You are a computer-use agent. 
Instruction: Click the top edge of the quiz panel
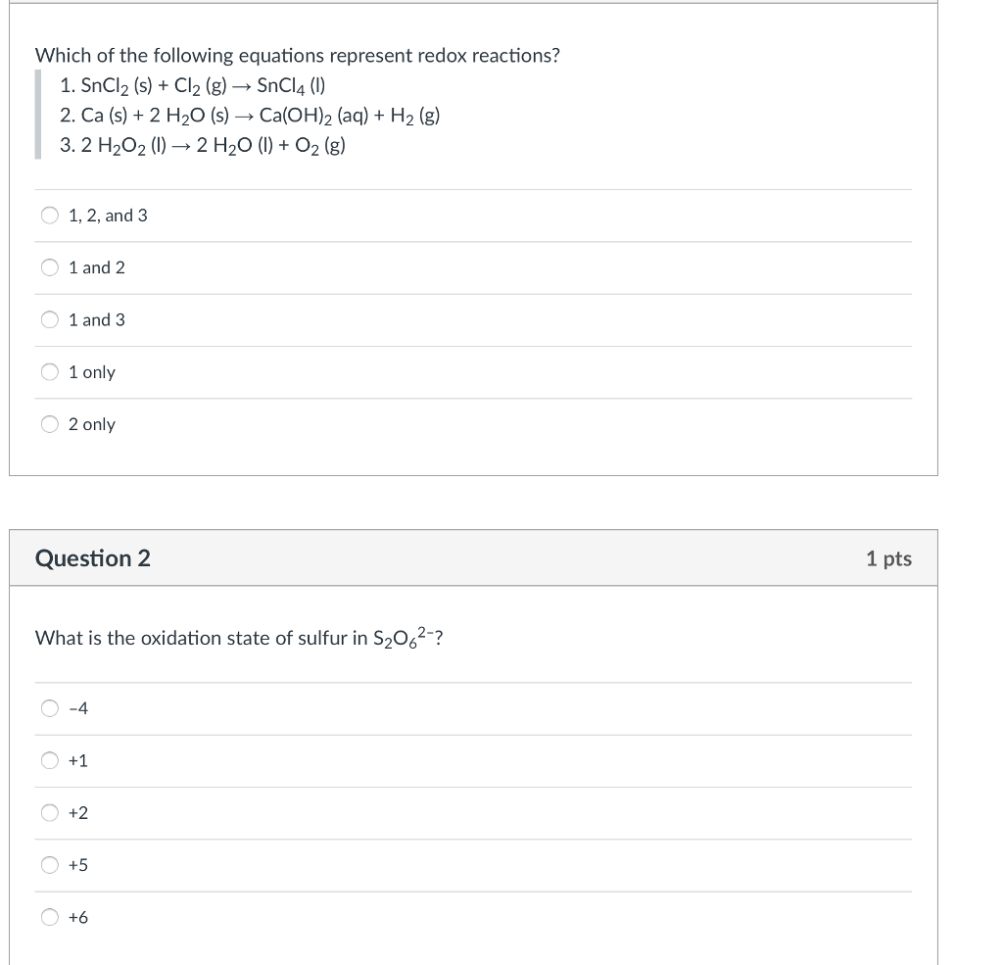(473, 6)
